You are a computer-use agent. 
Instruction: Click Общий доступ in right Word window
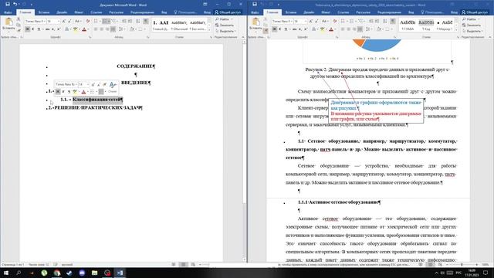475,12
